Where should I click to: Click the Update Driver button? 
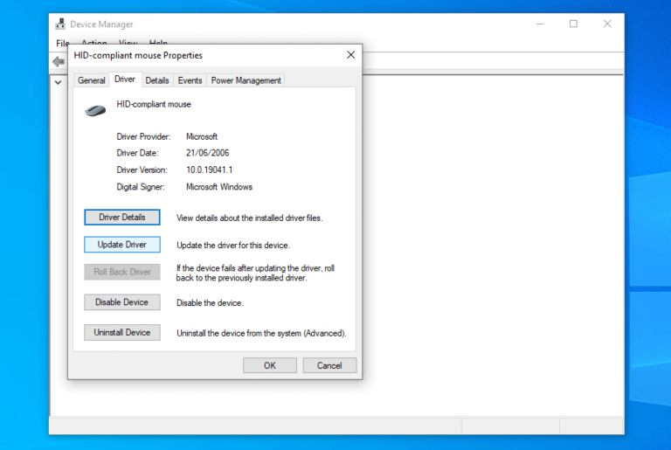(x=122, y=245)
